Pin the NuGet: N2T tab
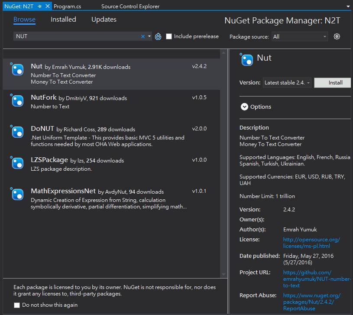The image size is (353, 315). pyautogui.click(x=39, y=6)
